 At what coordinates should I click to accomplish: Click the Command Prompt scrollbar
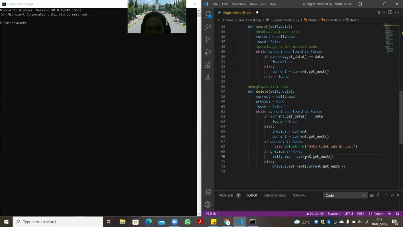[199, 112]
